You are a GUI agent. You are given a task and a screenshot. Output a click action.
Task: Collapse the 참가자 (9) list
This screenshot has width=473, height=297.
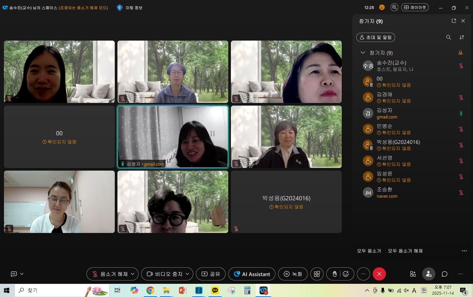point(363,53)
